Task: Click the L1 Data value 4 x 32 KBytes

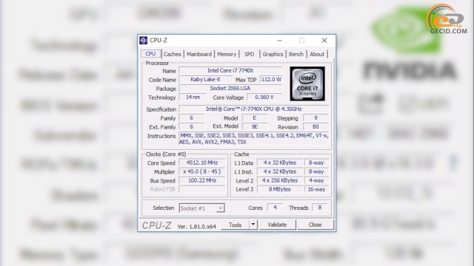Action: [x=280, y=163]
